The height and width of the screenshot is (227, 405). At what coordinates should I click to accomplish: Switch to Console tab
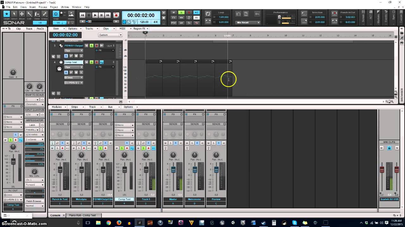(x=55, y=215)
